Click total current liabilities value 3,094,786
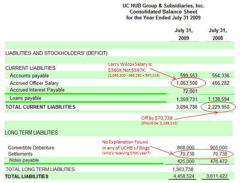This screenshot has width=241, height=183. [187, 107]
